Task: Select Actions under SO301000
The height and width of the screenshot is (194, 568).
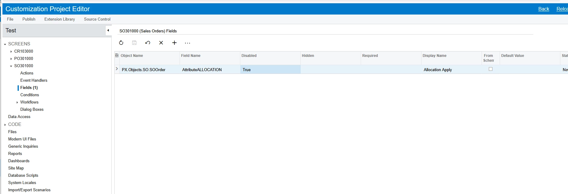Action: [27, 73]
